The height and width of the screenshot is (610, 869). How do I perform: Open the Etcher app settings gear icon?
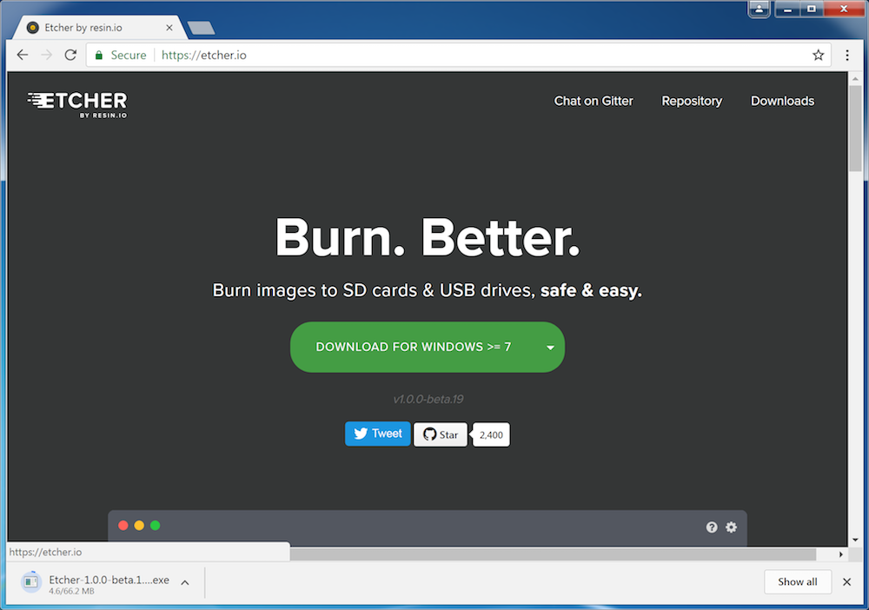pos(731,527)
